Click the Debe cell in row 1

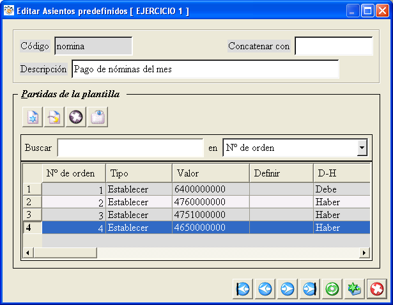click(342, 189)
